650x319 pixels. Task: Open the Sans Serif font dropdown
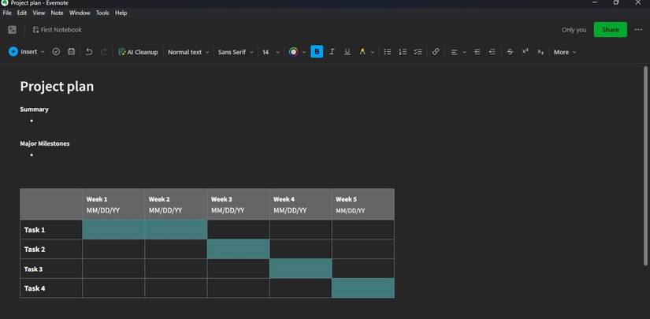tap(236, 52)
